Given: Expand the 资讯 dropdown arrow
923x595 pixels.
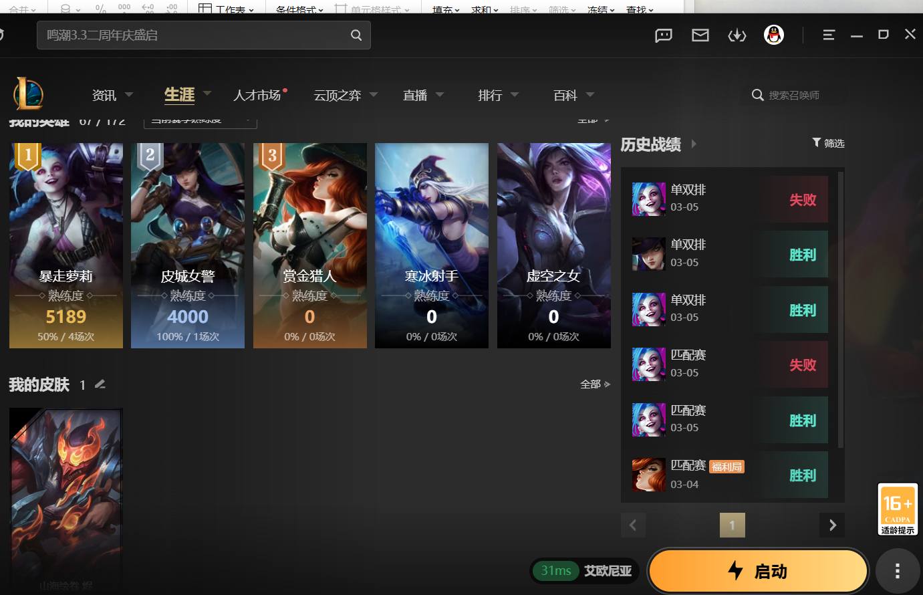Looking at the screenshot, I should tap(129, 94).
